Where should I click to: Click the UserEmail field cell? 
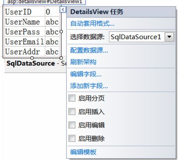25,42
